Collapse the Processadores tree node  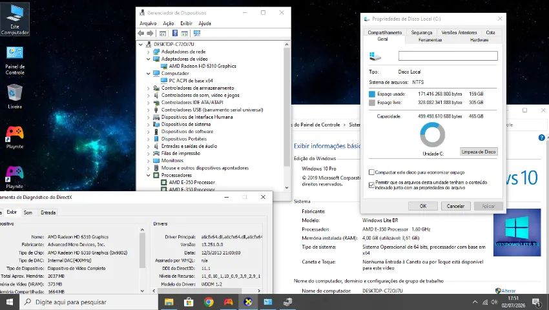point(148,175)
